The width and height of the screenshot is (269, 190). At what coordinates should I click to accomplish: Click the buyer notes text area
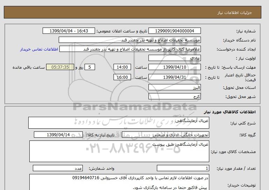(119, 182)
